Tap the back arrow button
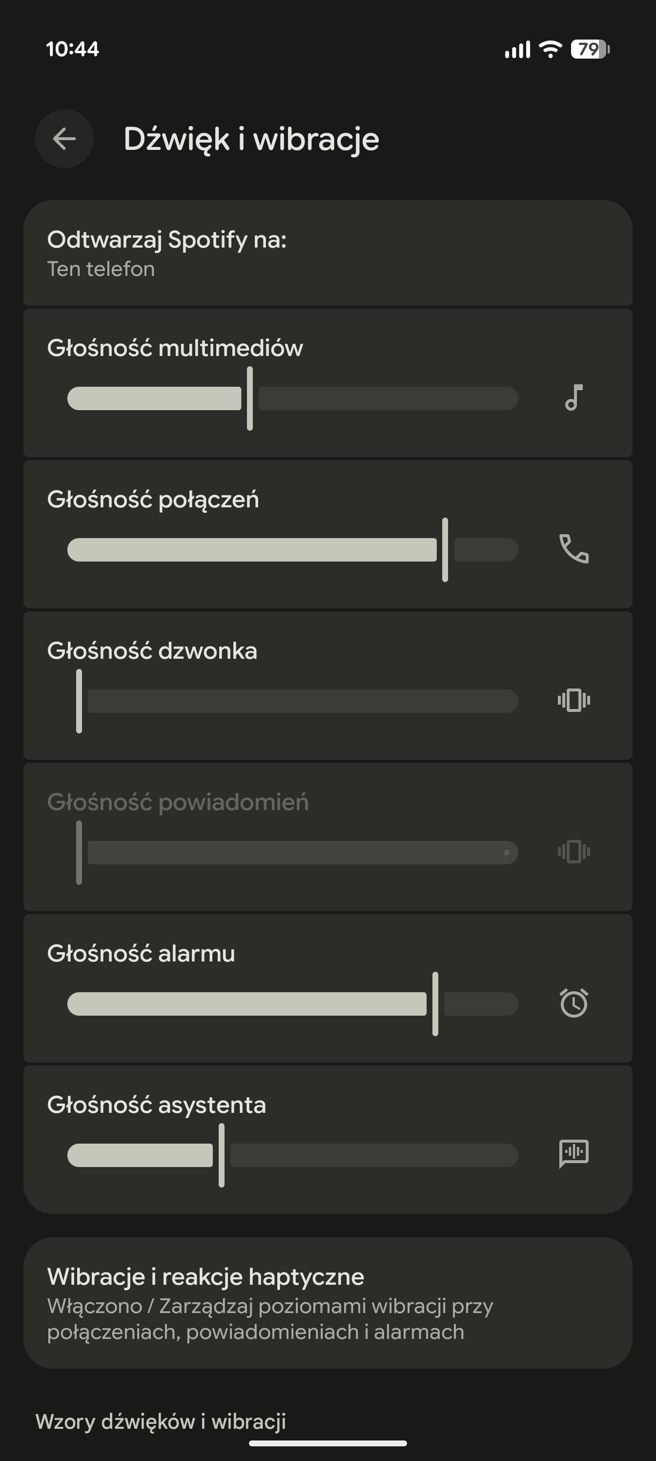The image size is (656, 1461). 64,138
